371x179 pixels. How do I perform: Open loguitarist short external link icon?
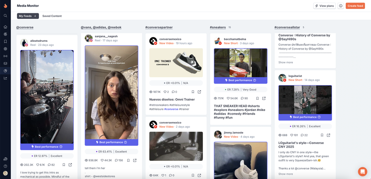(329, 135)
